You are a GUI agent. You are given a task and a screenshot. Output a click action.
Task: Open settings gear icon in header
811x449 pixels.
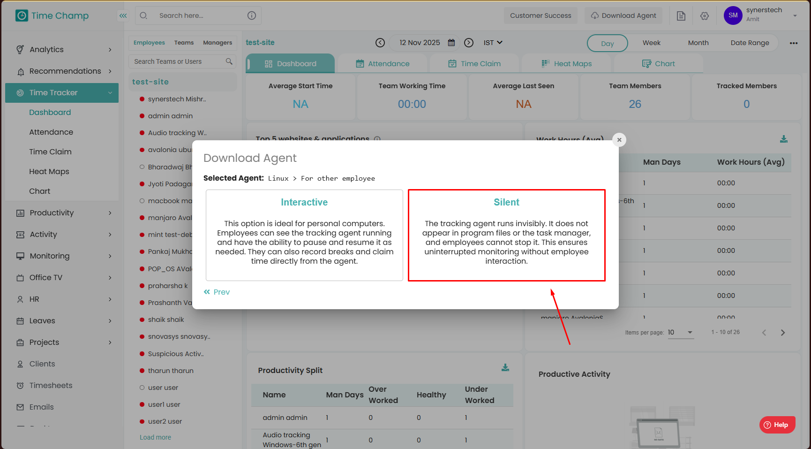[x=705, y=16]
